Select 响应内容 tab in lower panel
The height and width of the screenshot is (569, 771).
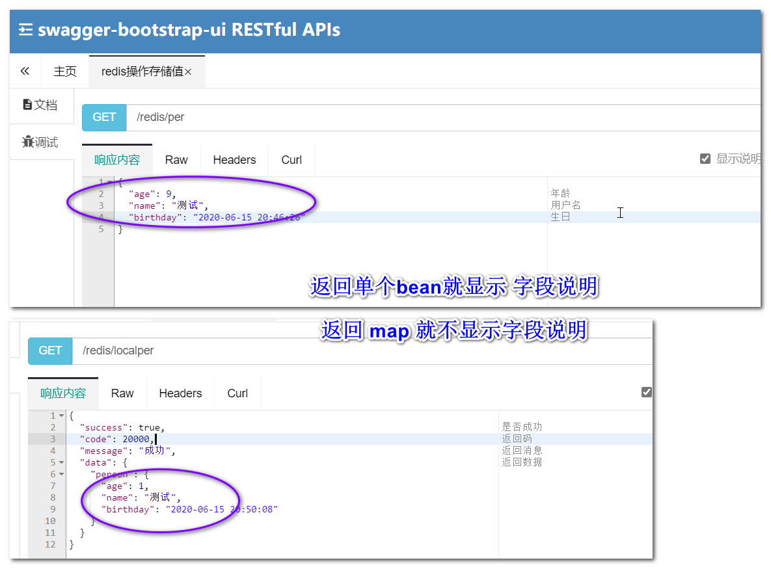[x=63, y=393]
